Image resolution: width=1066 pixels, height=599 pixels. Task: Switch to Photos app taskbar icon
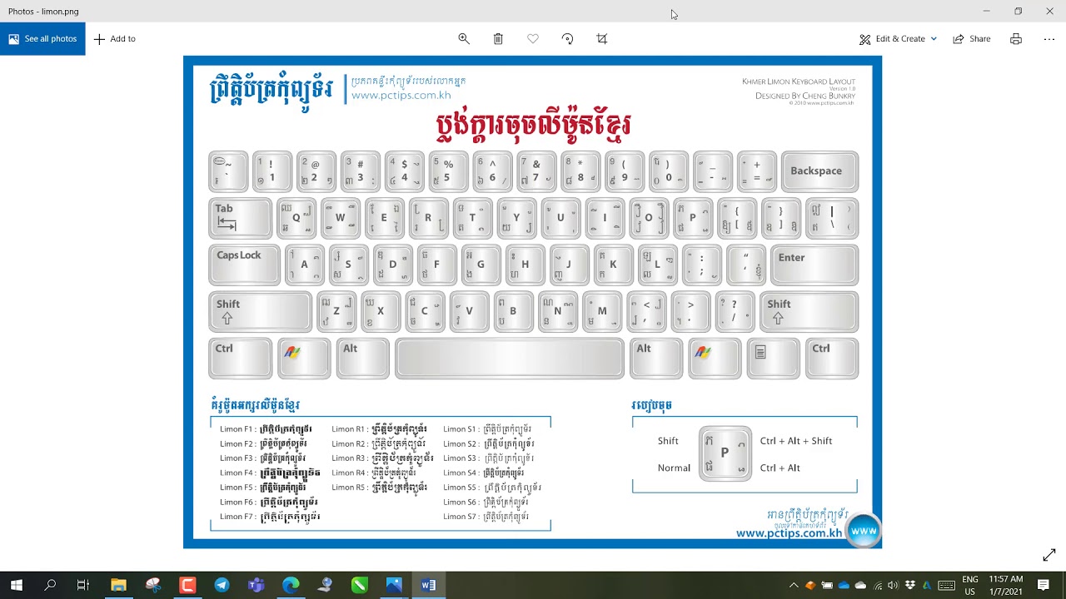coord(394,585)
